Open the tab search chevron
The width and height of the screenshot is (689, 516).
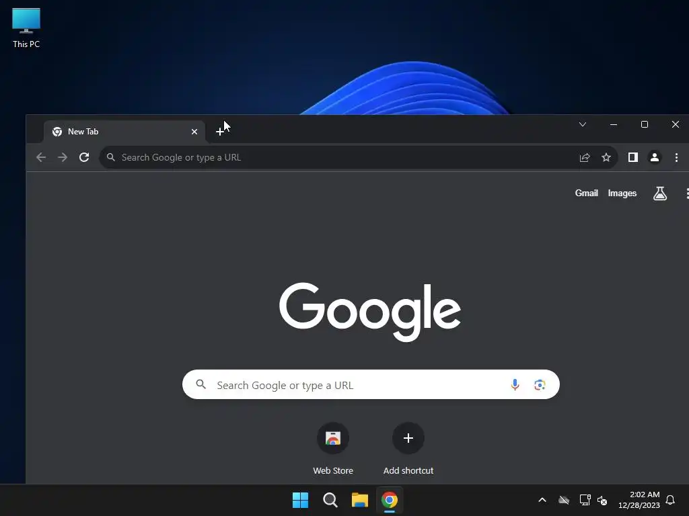pyautogui.click(x=583, y=124)
